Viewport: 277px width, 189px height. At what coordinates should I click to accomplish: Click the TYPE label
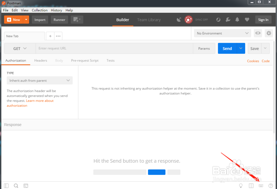pos(10,73)
